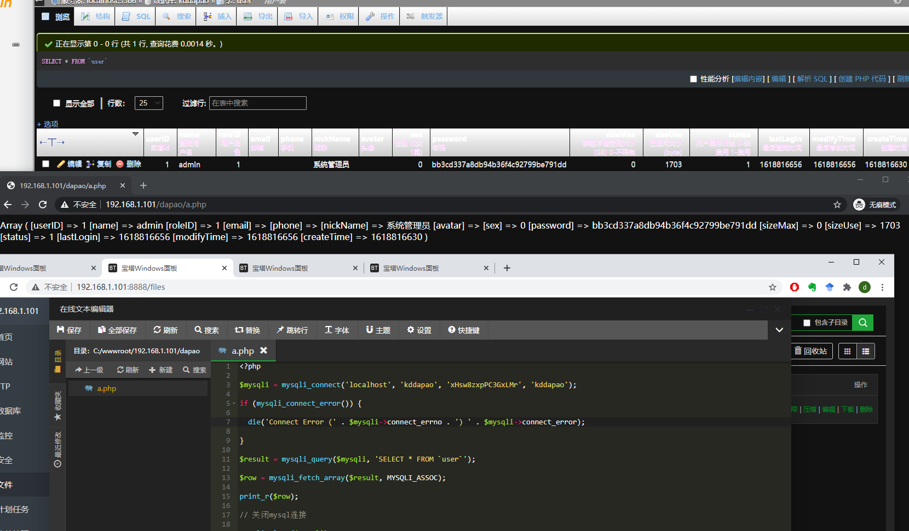The width and height of the screenshot is (909, 531).
Task: Collapse the code fold arrow at line 5
Action: tap(234, 404)
